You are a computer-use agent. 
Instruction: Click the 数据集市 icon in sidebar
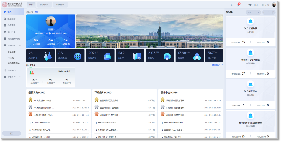(5, 25)
